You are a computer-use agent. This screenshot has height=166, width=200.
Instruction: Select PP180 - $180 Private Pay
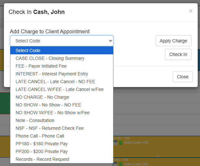(41, 144)
